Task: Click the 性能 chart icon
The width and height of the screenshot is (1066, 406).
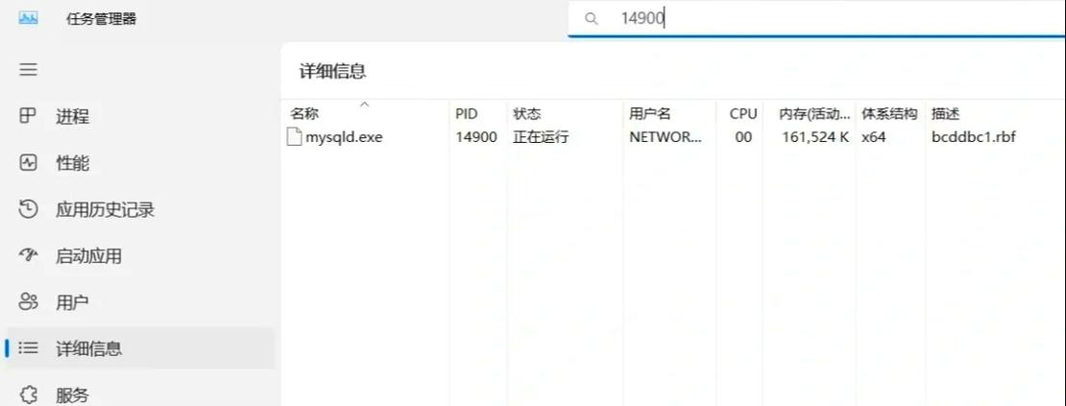Action: (28, 163)
